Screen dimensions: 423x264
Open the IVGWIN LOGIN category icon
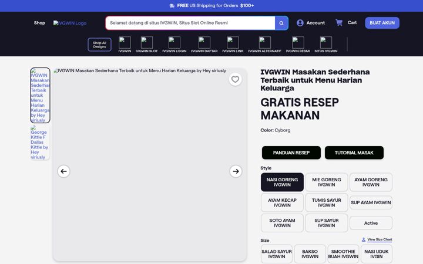174,43
